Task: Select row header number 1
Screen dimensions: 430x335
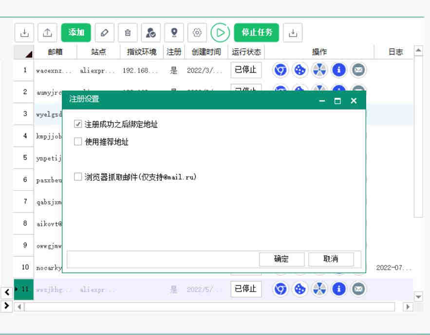Action: coord(24,70)
